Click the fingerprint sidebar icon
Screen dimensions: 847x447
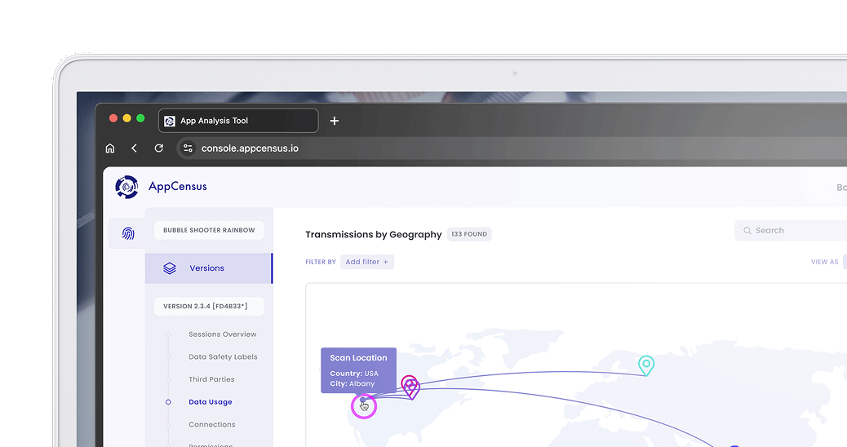click(128, 233)
